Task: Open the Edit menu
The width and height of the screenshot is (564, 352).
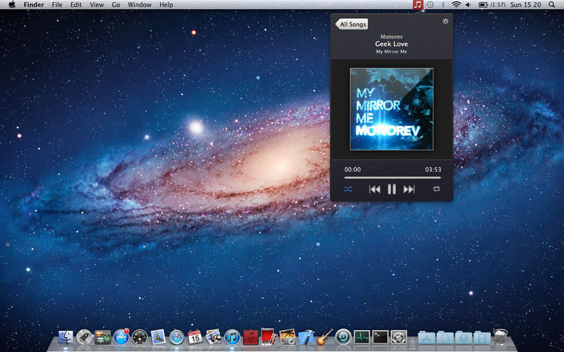Action: click(x=76, y=5)
